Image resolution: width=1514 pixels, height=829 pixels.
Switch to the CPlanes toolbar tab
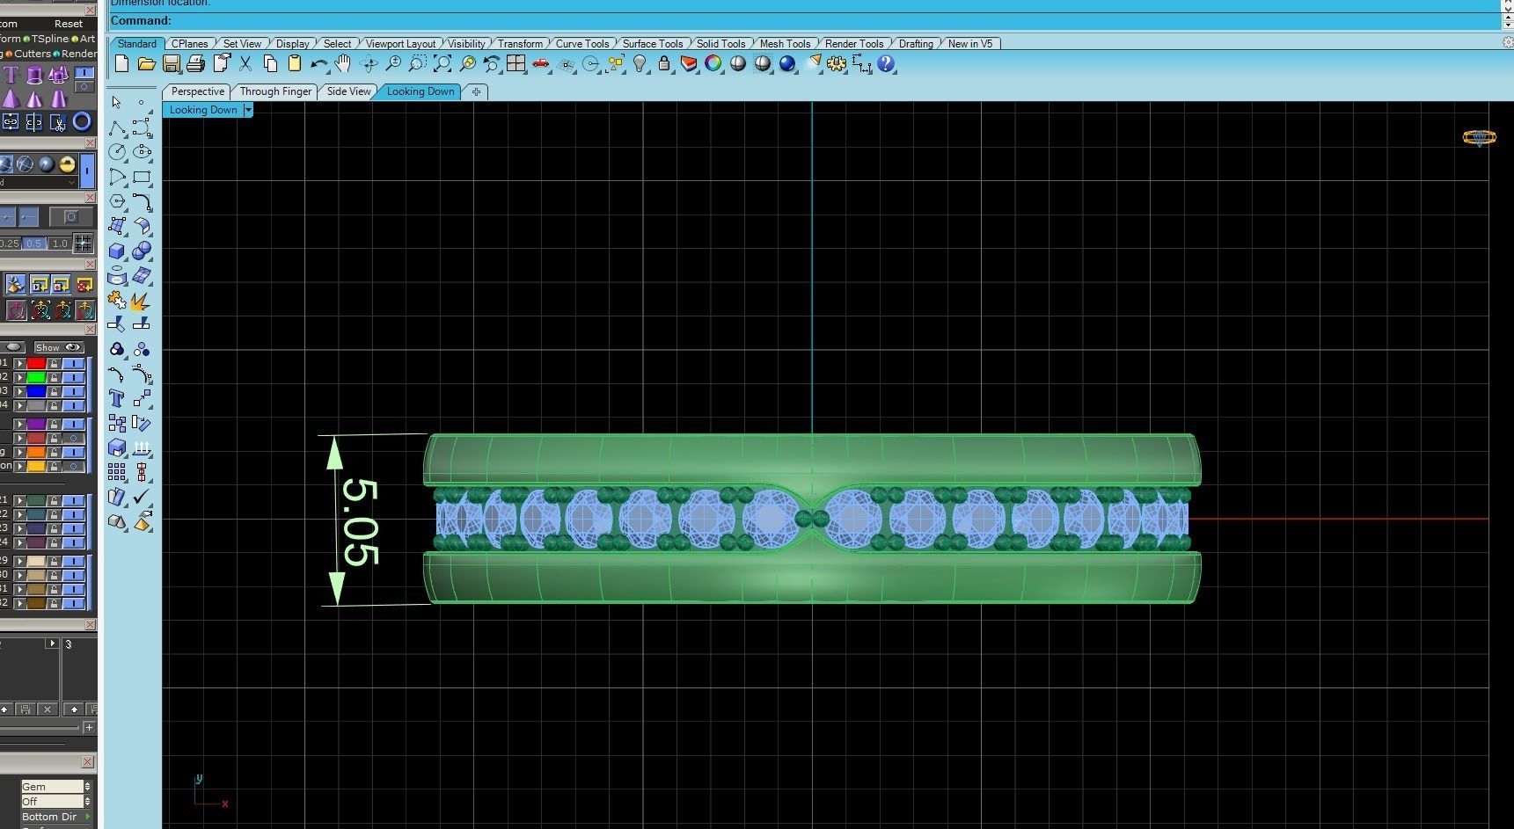coord(190,43)
